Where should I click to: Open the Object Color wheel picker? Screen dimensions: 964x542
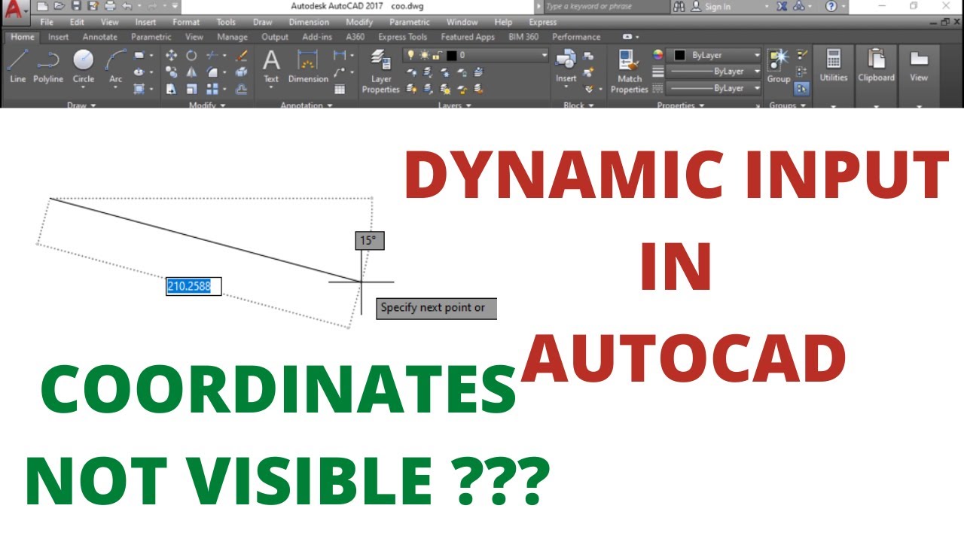pyautogui.click(x=657, y=55)
